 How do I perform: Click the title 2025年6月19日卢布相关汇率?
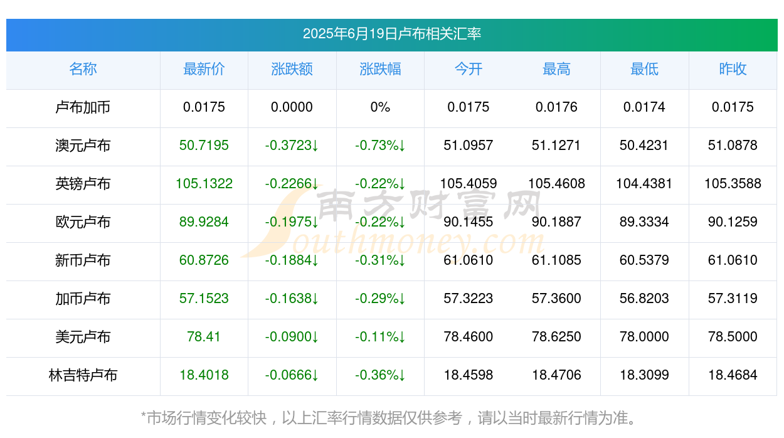tap(392, 34)
